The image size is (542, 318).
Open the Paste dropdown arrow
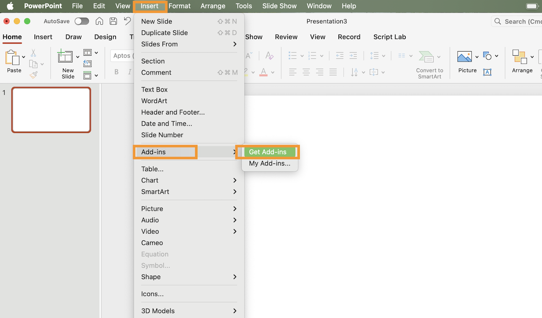(23, 57)
